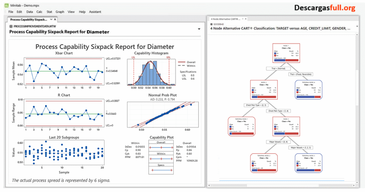The image size is (365, 192).
Task: Expand chevron on Process Capability Sixpack tab
Action: click(x=51, y=20)
